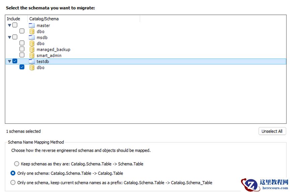This screenshot has width=290, height=192.
Task: Select Keep schemas as they are option
Action: coord(17,164)
